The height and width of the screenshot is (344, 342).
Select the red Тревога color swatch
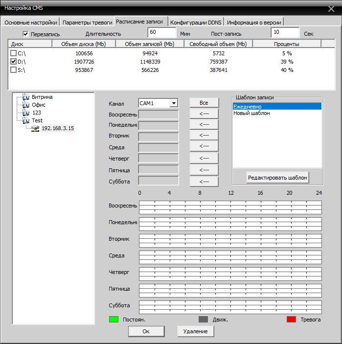291,319
